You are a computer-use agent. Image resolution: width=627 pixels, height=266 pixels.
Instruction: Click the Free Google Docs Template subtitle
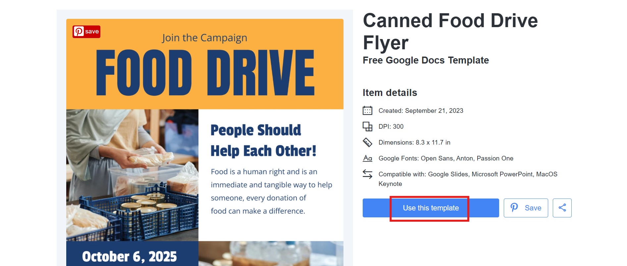[x=426, y=60]
